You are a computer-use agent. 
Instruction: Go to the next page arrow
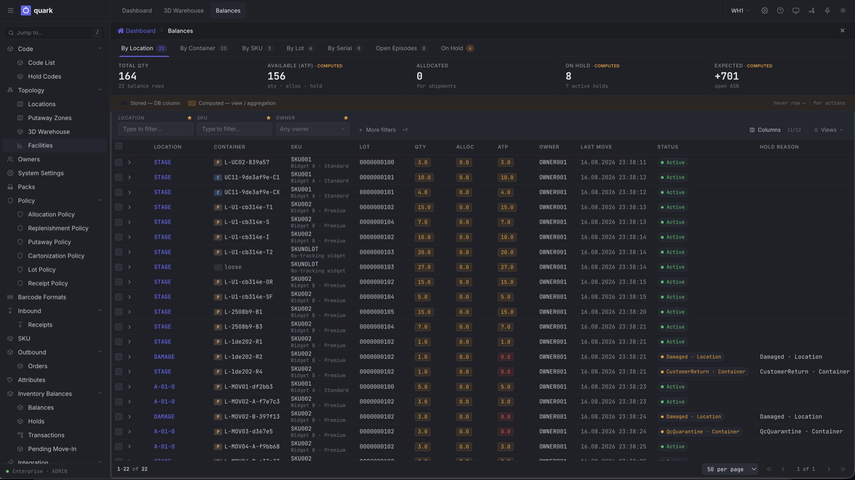tap(829, 469)
